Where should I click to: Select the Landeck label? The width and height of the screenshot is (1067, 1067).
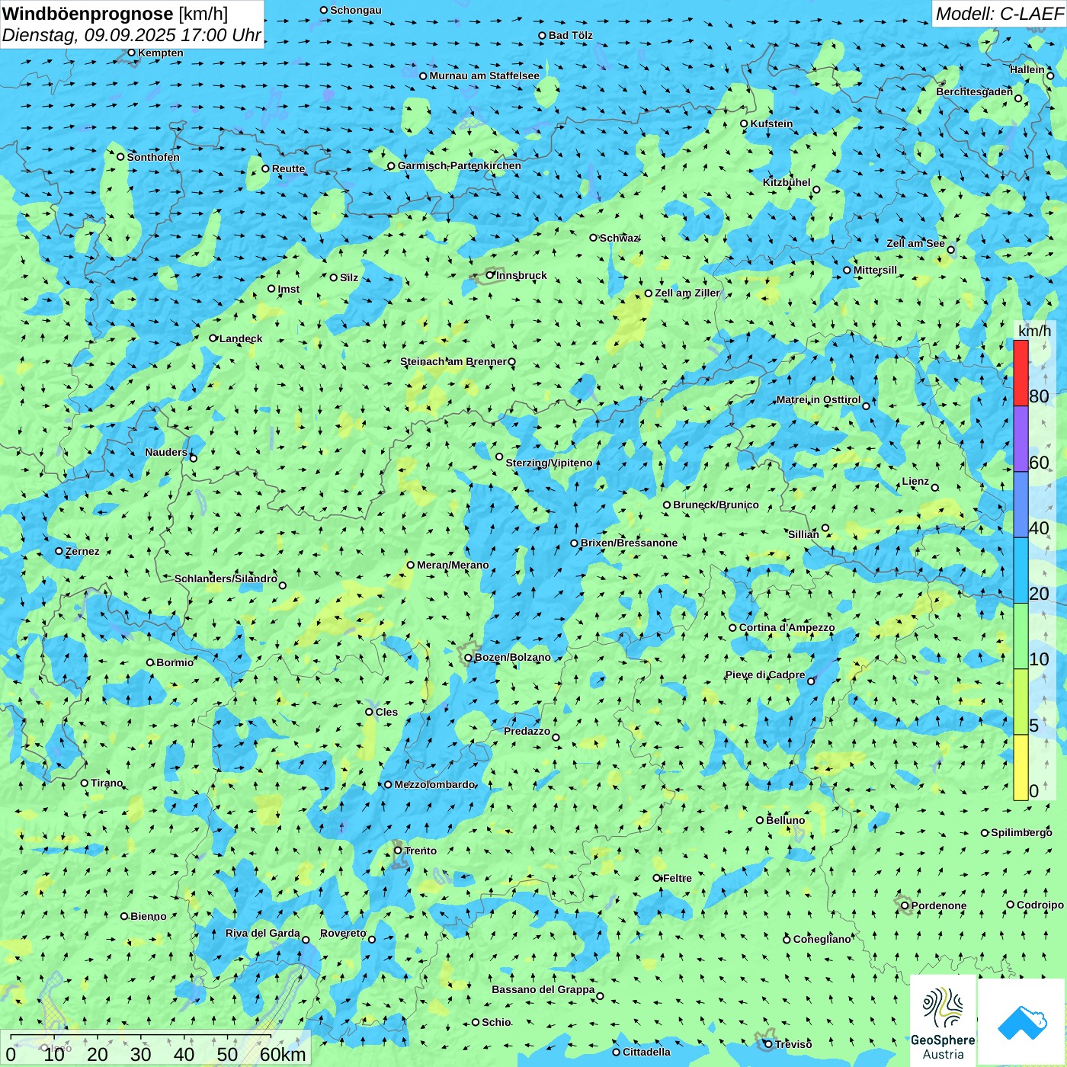coord(241,338)
